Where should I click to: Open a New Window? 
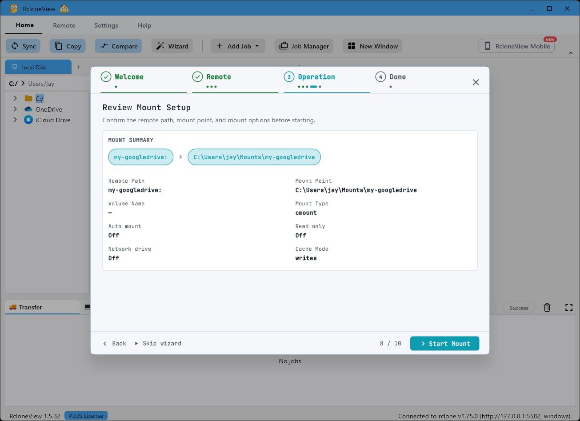click(x=372, y=46)
